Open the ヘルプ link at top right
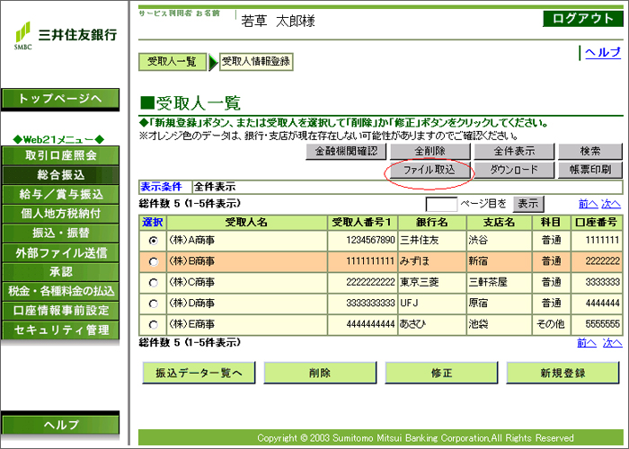The image size is (629, 449). [603, 52]
